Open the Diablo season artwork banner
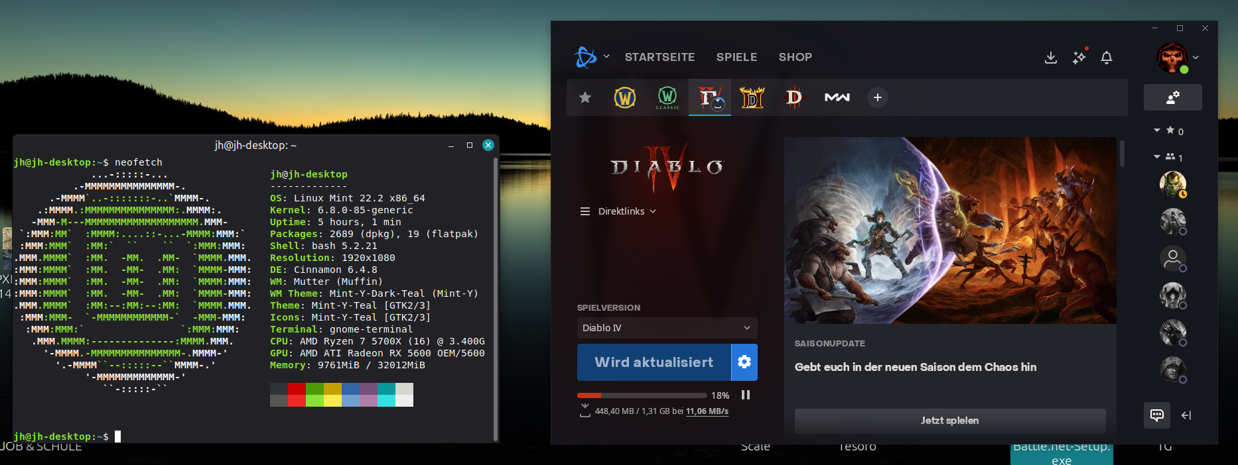1238x465 pixels. click(x=950, y=231)
